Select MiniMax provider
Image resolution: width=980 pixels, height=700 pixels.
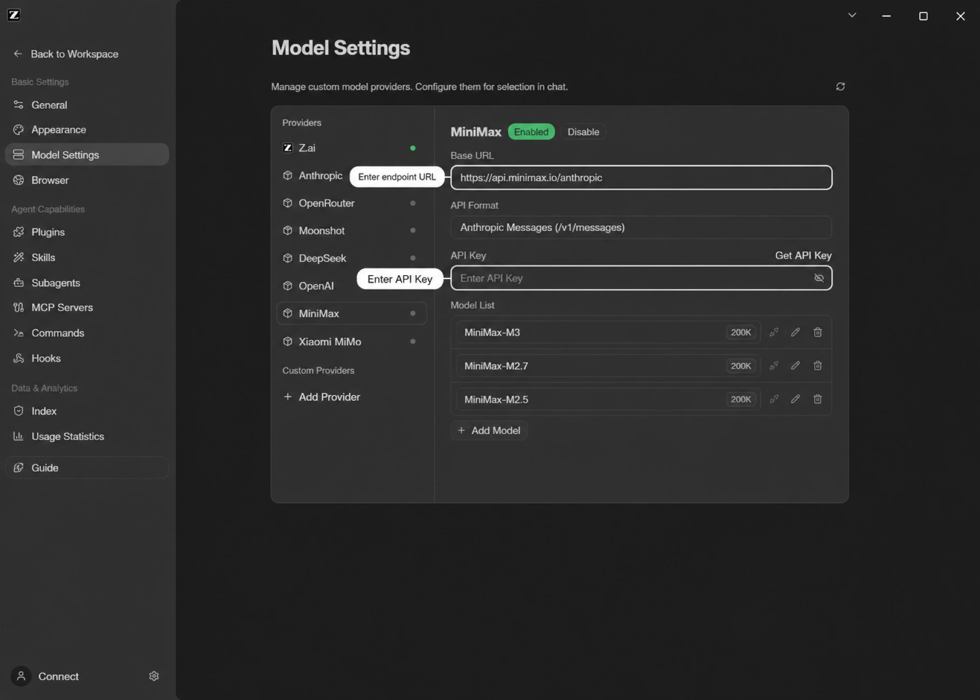point(351,313)
